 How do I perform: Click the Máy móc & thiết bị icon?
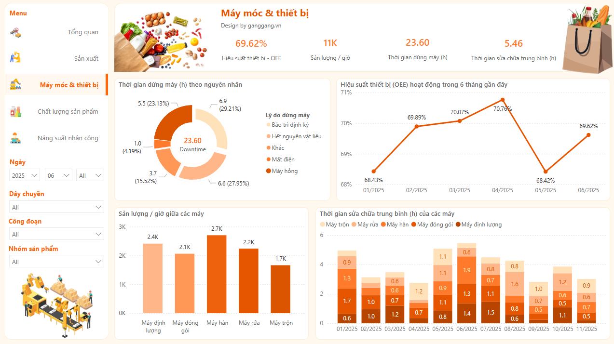coord(15,84)
